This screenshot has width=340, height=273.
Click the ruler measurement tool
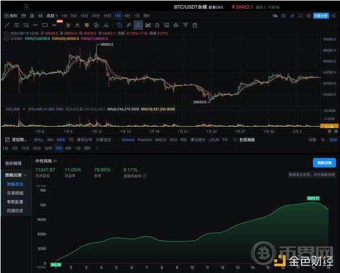(x=129, y=25)
